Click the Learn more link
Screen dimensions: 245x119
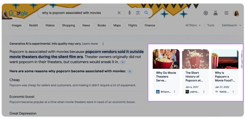(90, 44)
